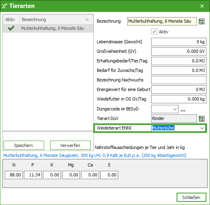The height and width of the screenshot is (205, 210).
Task: Click the Bezeichnung Nachwuchs text field
Action: click(x=179, y=80)
